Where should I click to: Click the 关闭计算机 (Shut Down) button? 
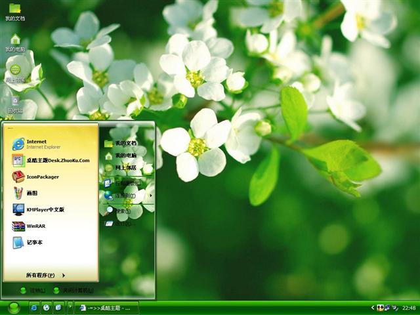click(x=73, y=290)
